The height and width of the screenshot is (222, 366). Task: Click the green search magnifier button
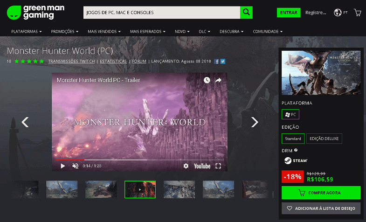(246, 13)
